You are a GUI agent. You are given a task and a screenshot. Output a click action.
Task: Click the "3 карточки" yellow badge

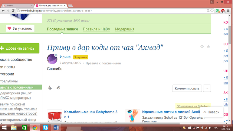pyautogui.click(x=80, y=57)
